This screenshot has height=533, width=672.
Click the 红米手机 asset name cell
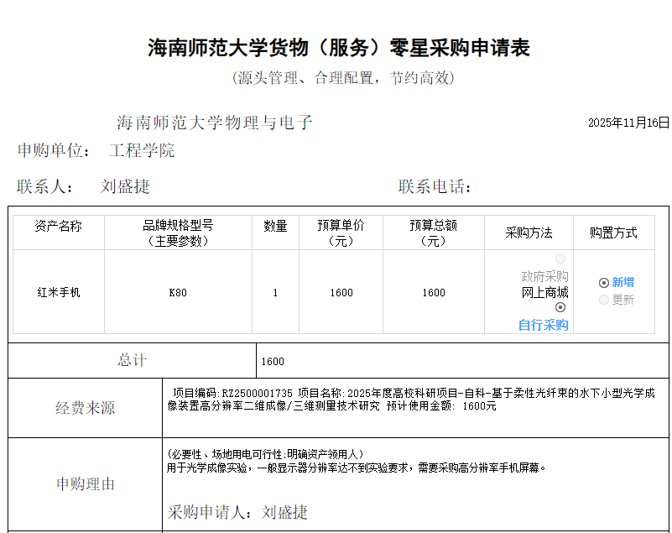pos(59,293)
